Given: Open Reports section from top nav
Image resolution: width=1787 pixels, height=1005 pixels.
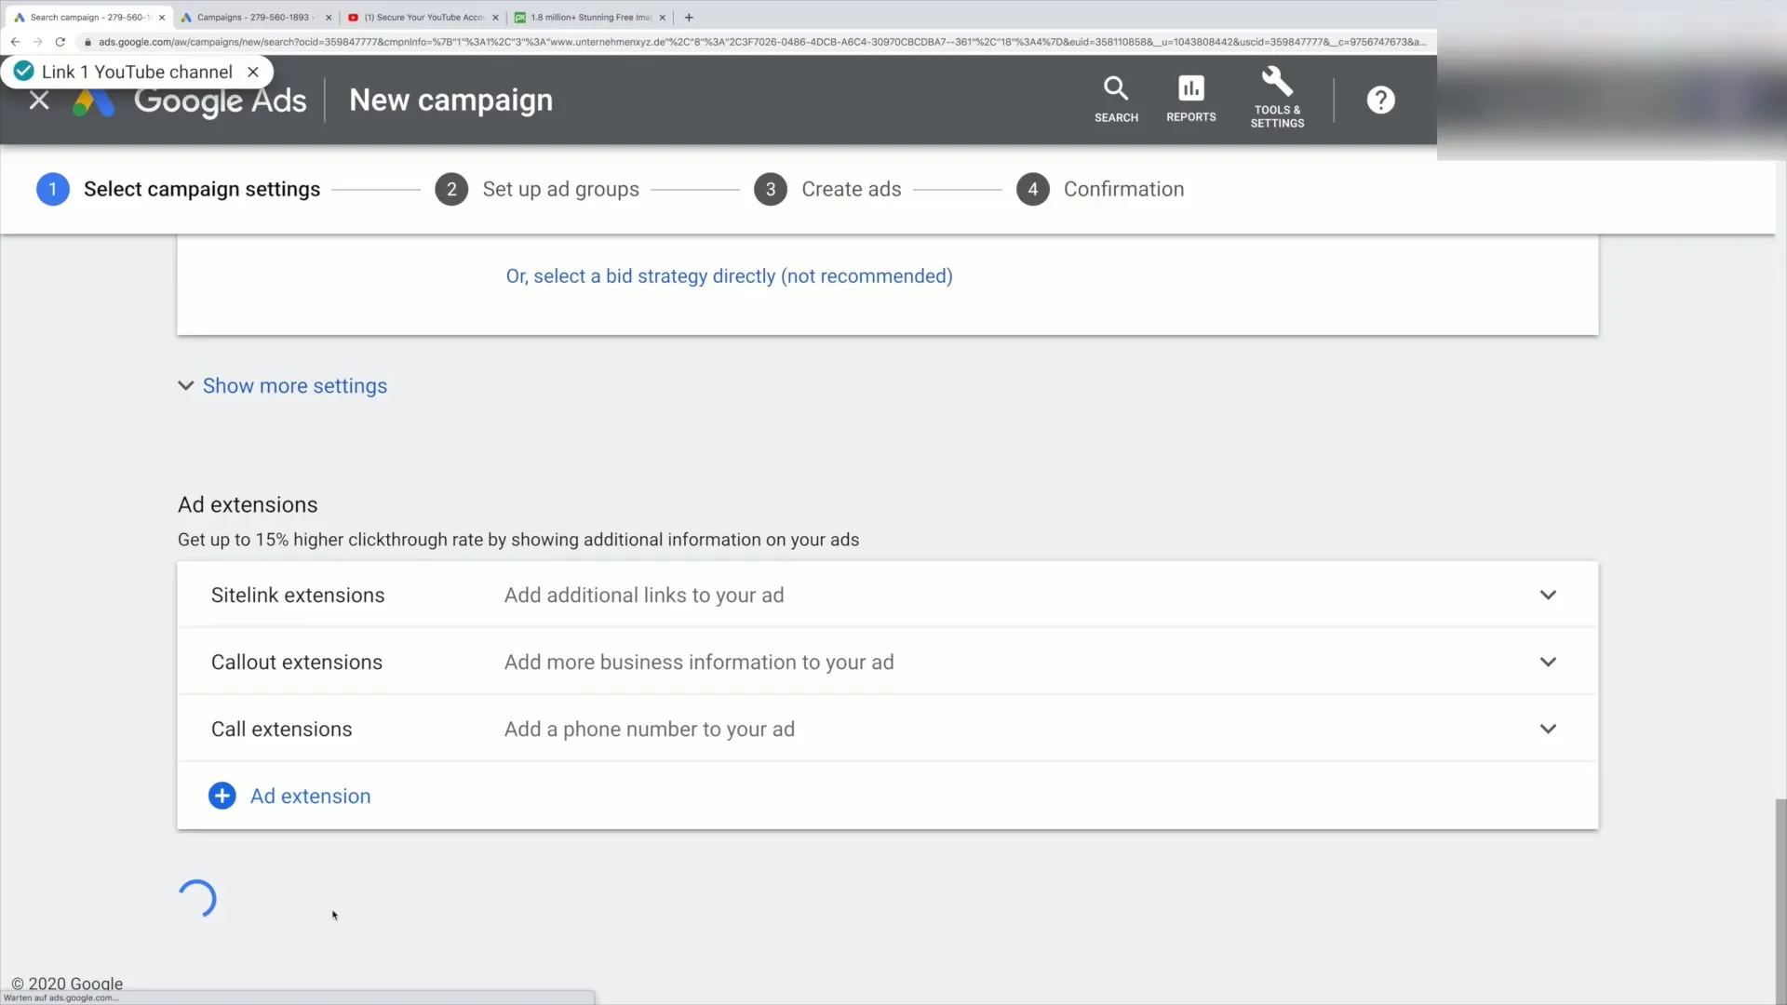Looking at the screenshot, I should coord(1190,98).
